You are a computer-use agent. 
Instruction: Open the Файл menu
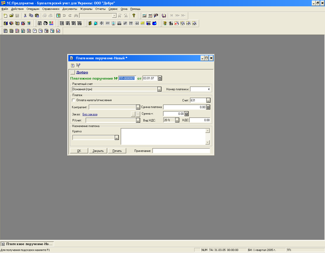(x=5, y=9)
